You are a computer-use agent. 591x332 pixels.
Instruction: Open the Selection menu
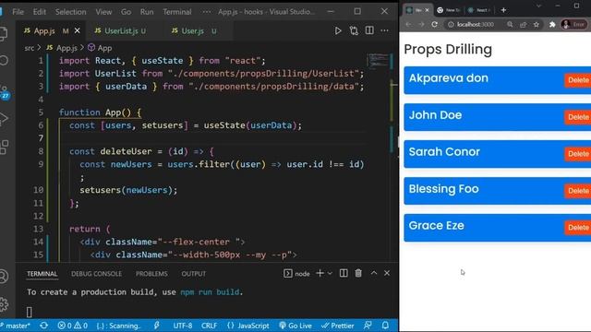70,12
